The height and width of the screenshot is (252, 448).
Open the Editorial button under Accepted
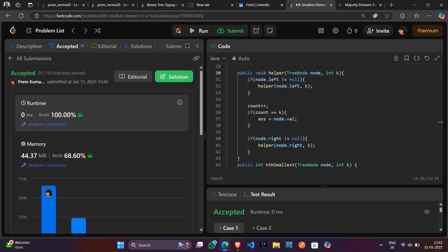pyautogui.click(x=133, y=77)
